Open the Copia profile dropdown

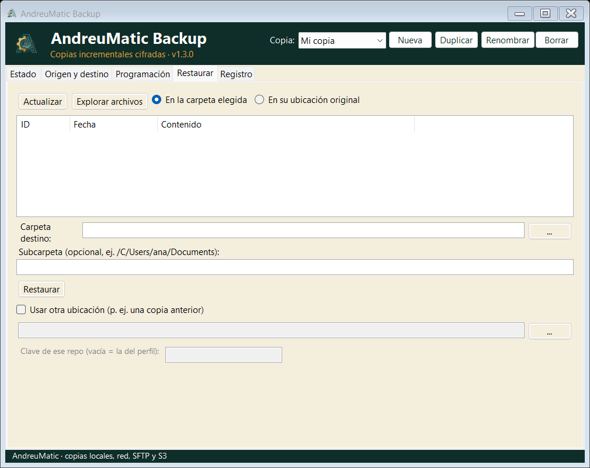[x=342, y=40]
